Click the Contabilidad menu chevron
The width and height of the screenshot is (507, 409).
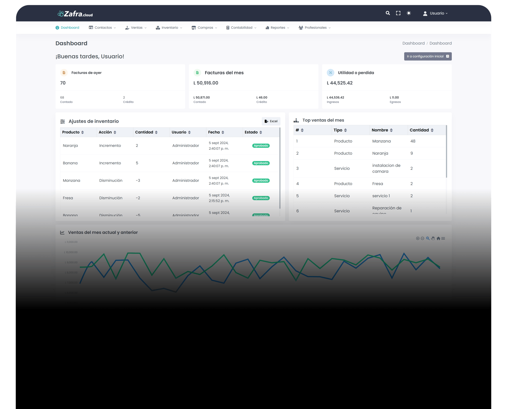point(255,28)
